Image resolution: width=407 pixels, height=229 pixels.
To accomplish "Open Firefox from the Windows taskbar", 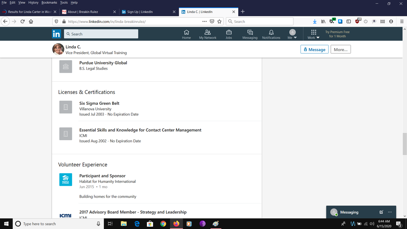I will tap(176, 224).
